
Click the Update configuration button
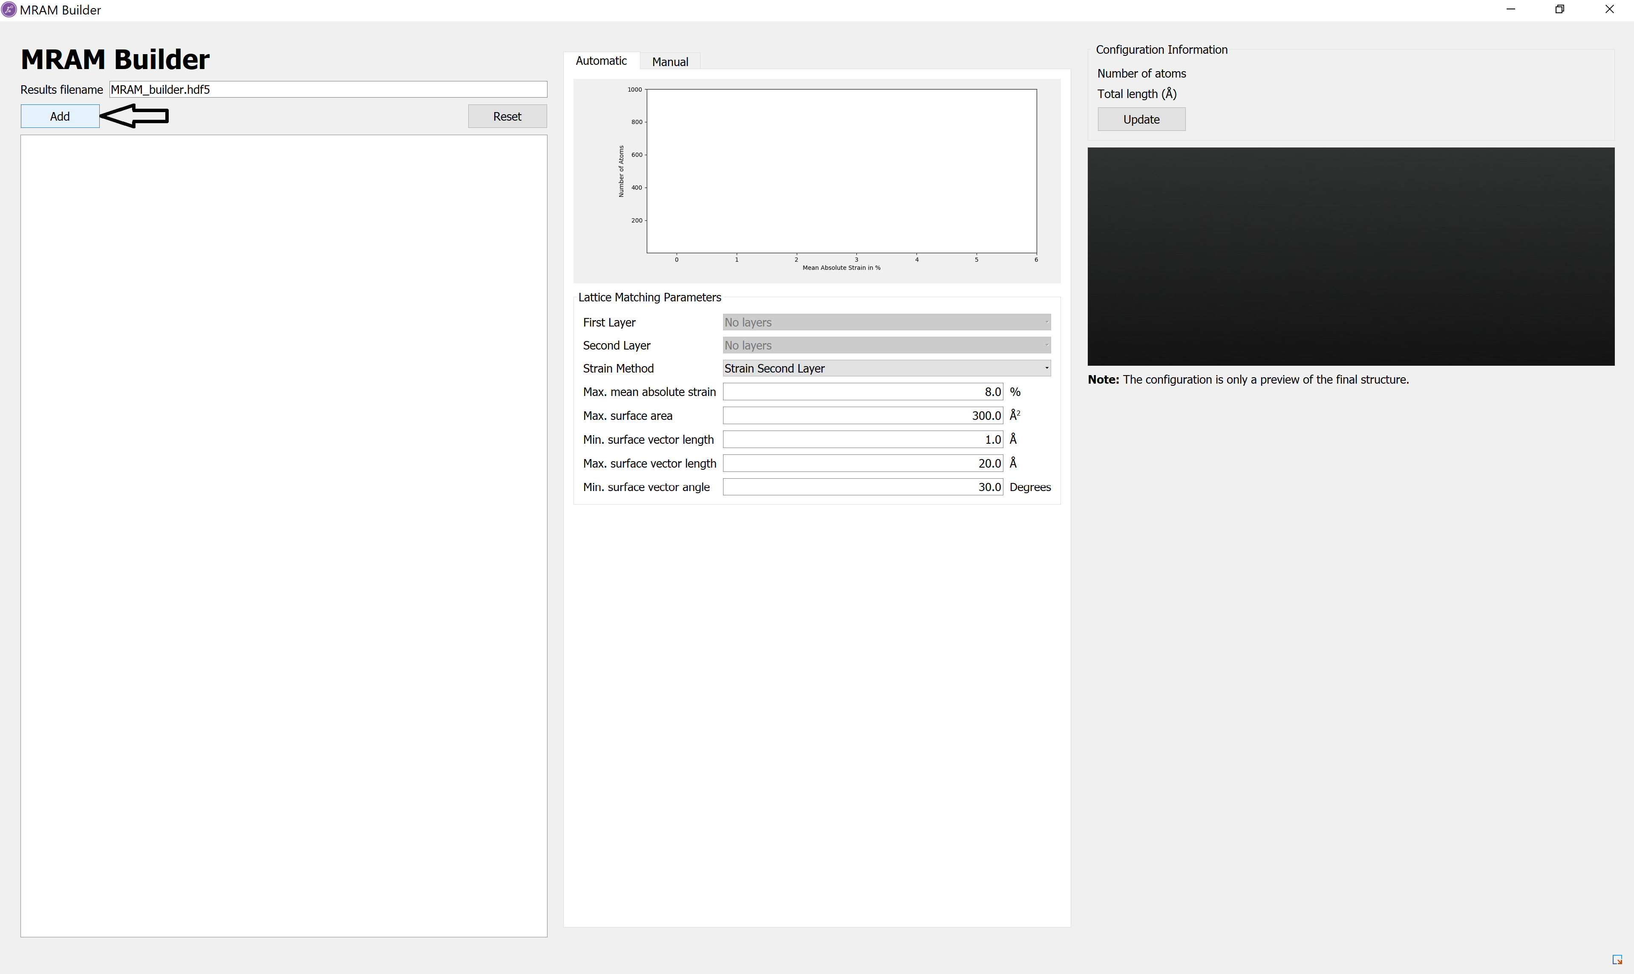(x=1141, y=119)
